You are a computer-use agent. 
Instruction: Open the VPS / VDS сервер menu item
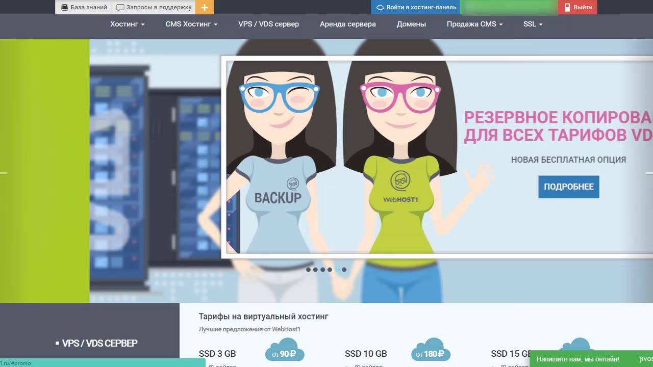point(268,24)
